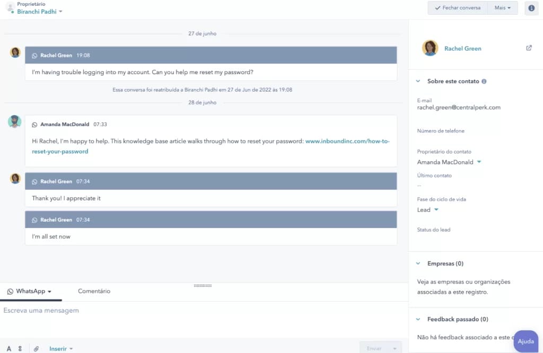The width and height of the screenshot is (543, 353).
Task: Open the Biranchi Padhi owner dropdown
Action: (x=40, y=12)
